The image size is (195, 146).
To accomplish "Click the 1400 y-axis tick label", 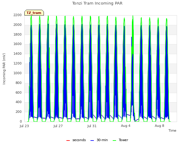I will [x=18, y=54].
